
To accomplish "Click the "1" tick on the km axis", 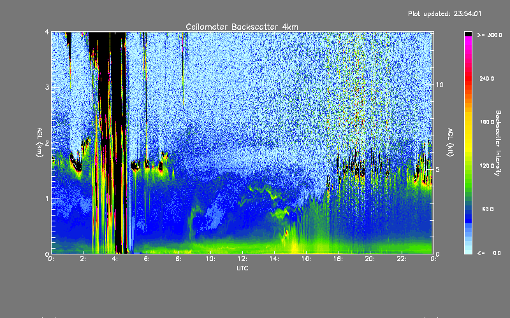I will click(47, 198).
